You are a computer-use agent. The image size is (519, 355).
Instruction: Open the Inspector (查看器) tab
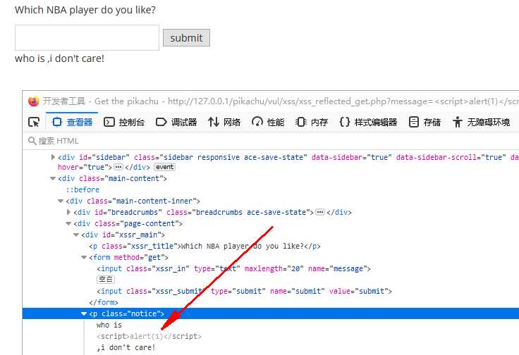tap(72, 123)
